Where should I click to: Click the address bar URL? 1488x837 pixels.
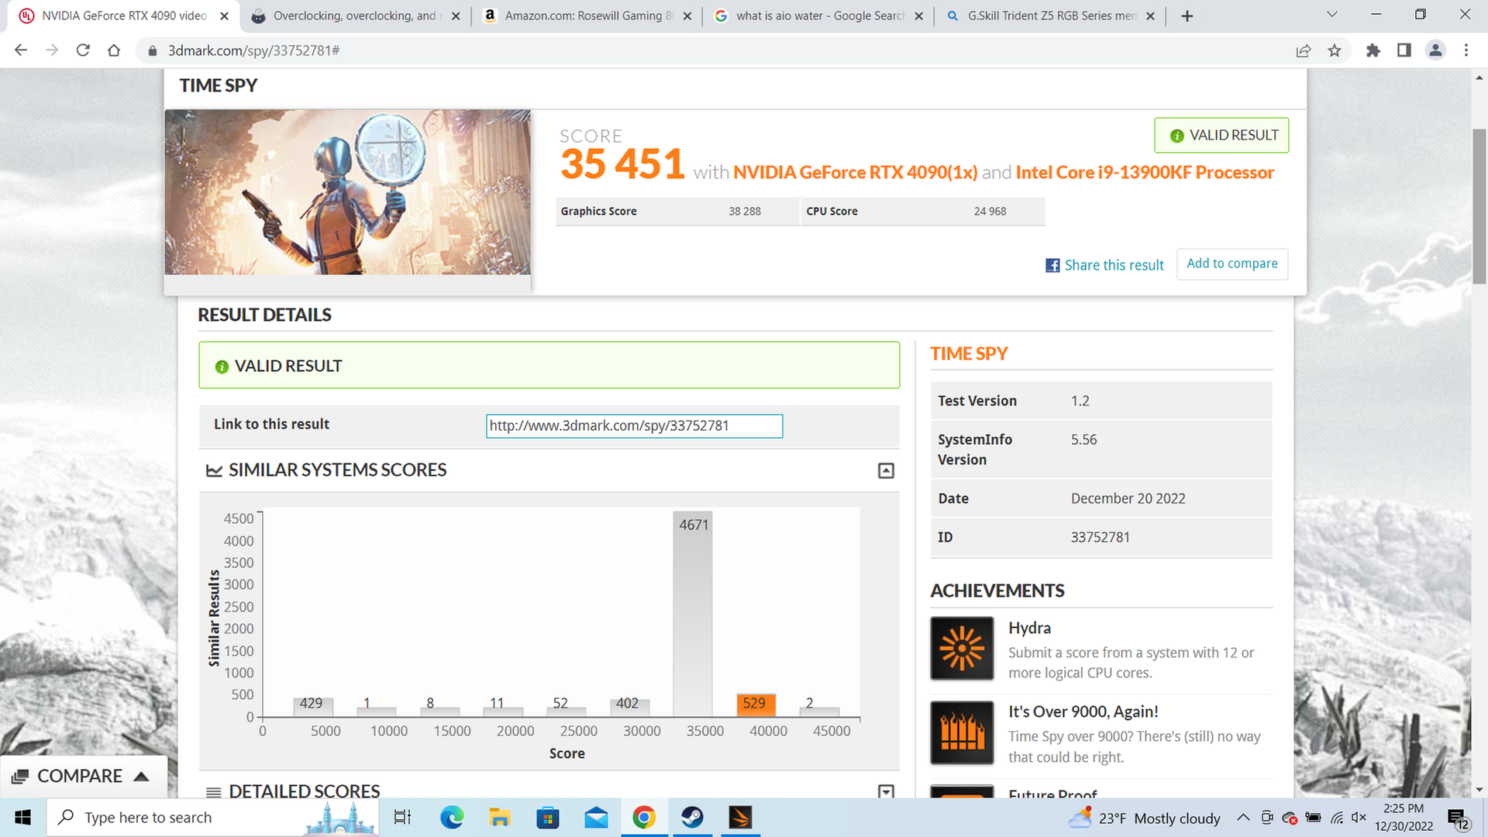[x=254, y=50]
